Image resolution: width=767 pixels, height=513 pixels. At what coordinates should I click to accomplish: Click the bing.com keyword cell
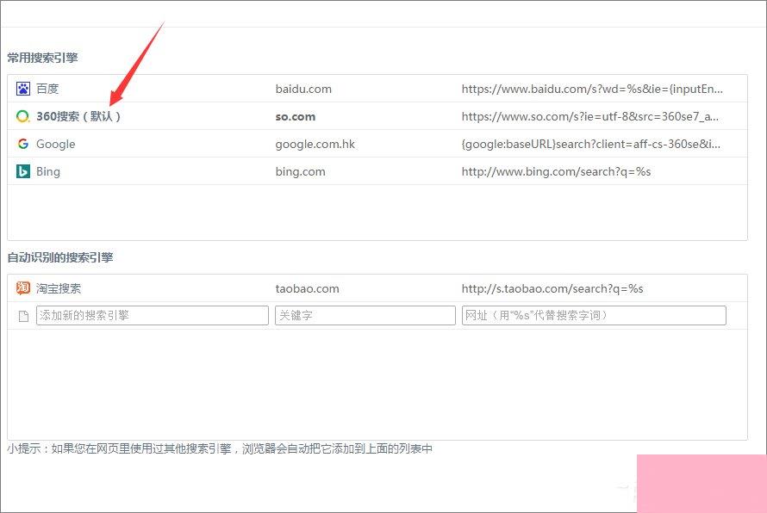point(301,171)
